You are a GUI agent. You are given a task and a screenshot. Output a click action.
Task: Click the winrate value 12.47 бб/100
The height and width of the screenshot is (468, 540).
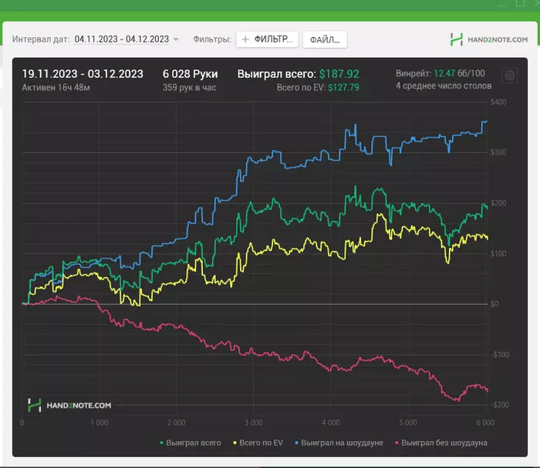pyautogui.click(x=459, y=73)
